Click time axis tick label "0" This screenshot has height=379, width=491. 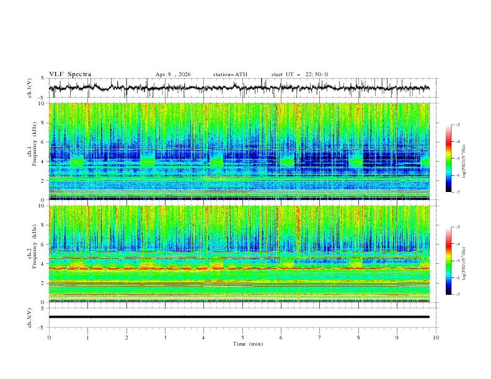click(x=49, y=338)
